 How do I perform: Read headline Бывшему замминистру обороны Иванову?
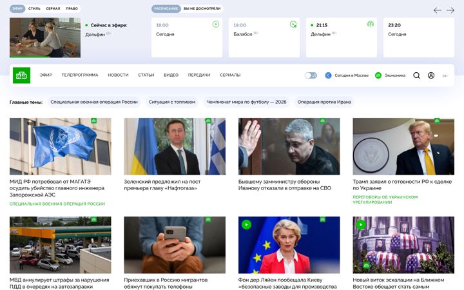[285, 185]
